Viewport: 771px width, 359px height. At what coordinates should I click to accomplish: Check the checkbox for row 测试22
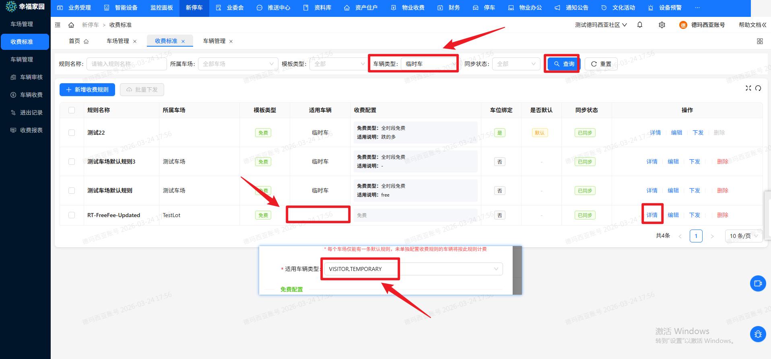coord(72,133)
